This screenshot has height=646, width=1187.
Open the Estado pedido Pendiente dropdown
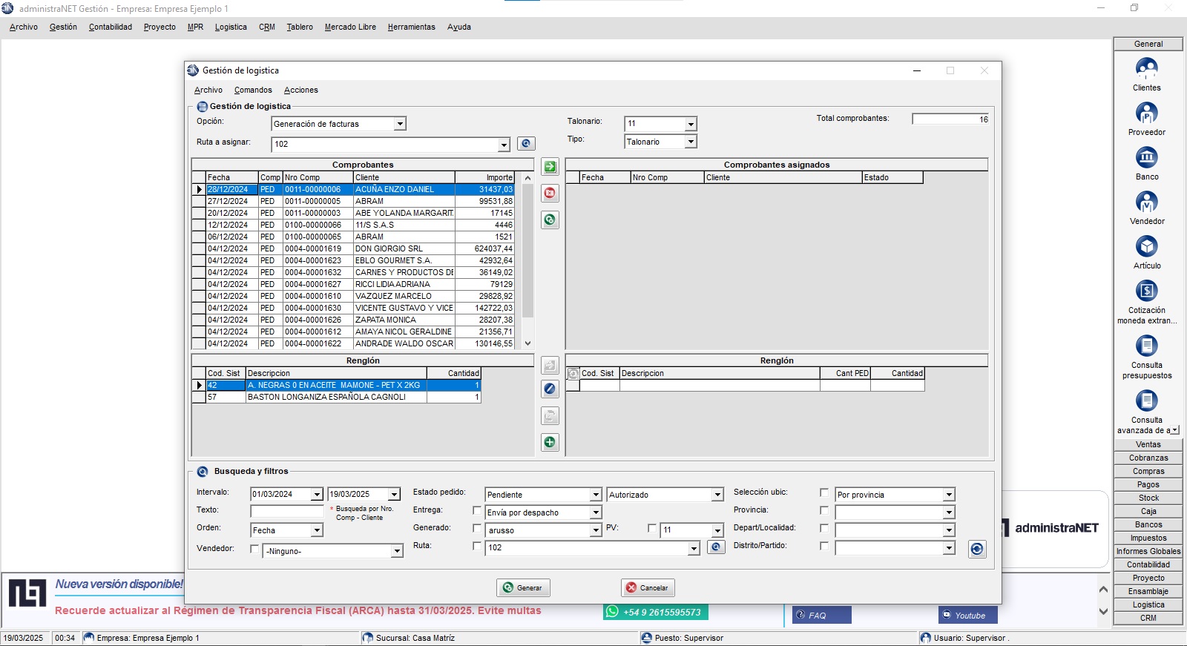click(595, 495)
